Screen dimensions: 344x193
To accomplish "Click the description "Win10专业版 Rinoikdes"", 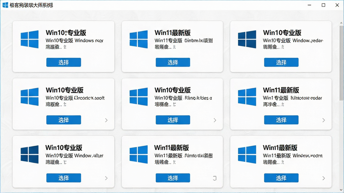I will 183,98.
